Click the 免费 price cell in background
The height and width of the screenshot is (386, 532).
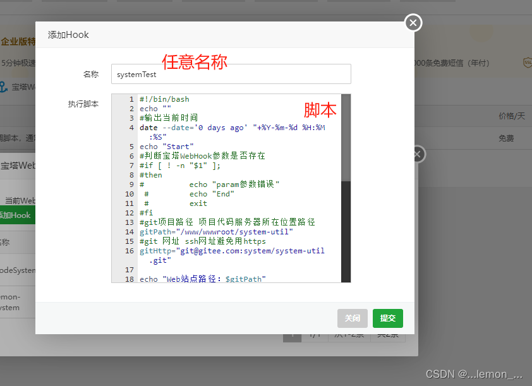pos(506,138)
